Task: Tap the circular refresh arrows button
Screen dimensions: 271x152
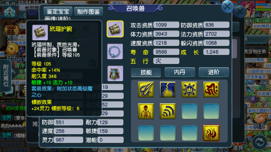Action: [x=260, y=142]
